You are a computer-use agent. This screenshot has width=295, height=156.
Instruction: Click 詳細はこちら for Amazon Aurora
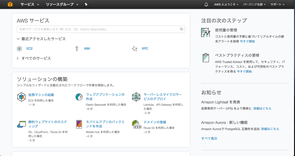point(270,129)
